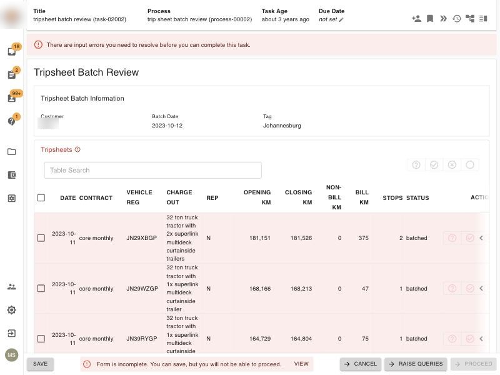Viewport: 500px width, 375px height.
Task: Click the RAISE QUERIES button
Action: point(416,364)
